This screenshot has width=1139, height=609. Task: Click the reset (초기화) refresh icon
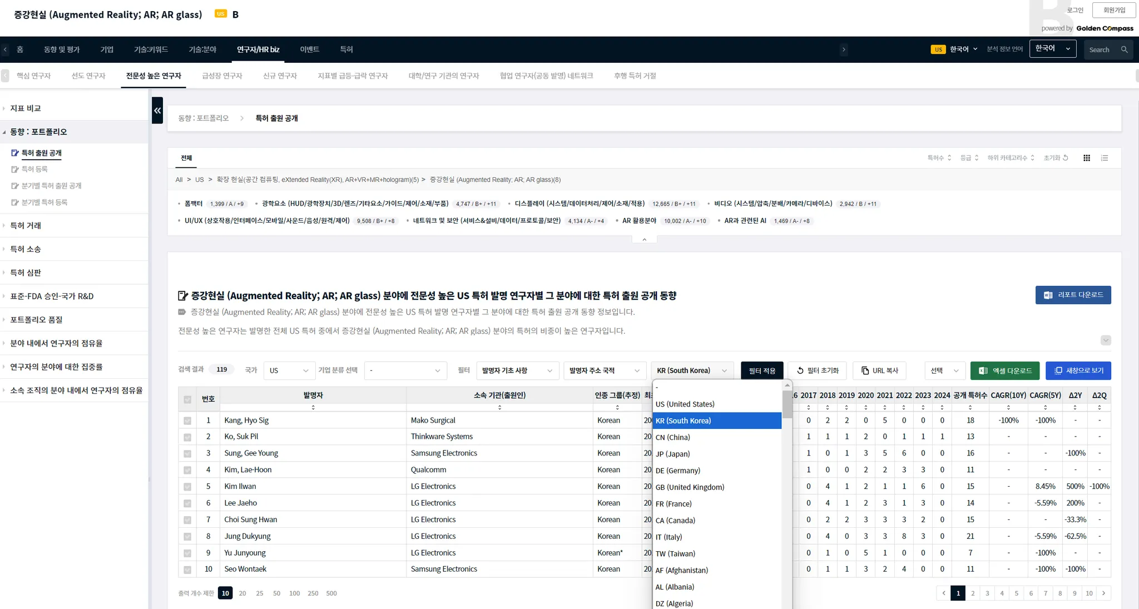(x=1066, y=158)
